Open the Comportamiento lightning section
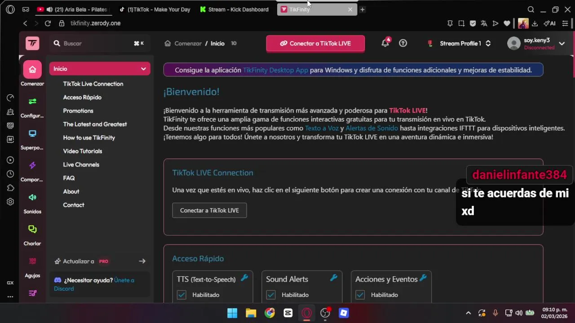The height and width of the screenshot is (323, 575). click(x=32, y=166)
